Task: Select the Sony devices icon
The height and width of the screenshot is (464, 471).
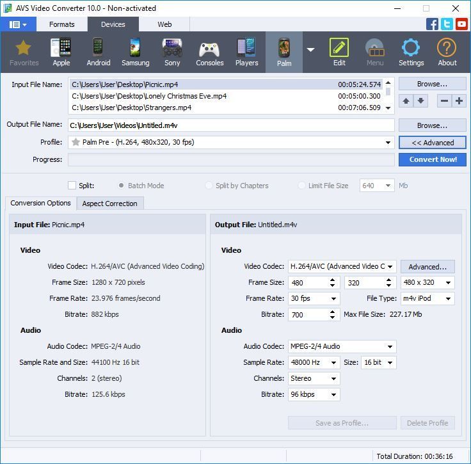Action: (172, 52)
